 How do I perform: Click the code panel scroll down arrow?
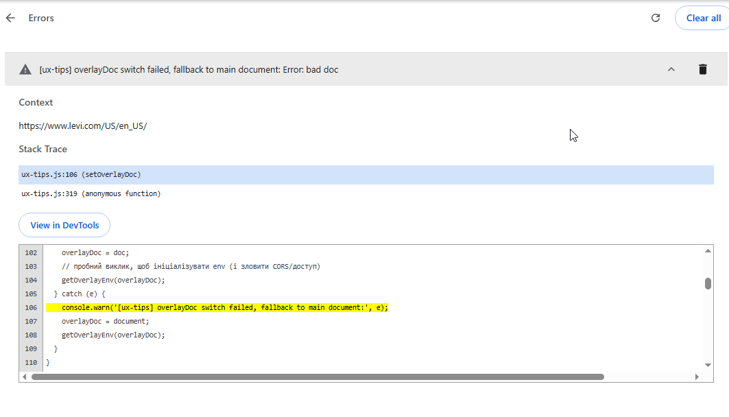click(708, 365)
